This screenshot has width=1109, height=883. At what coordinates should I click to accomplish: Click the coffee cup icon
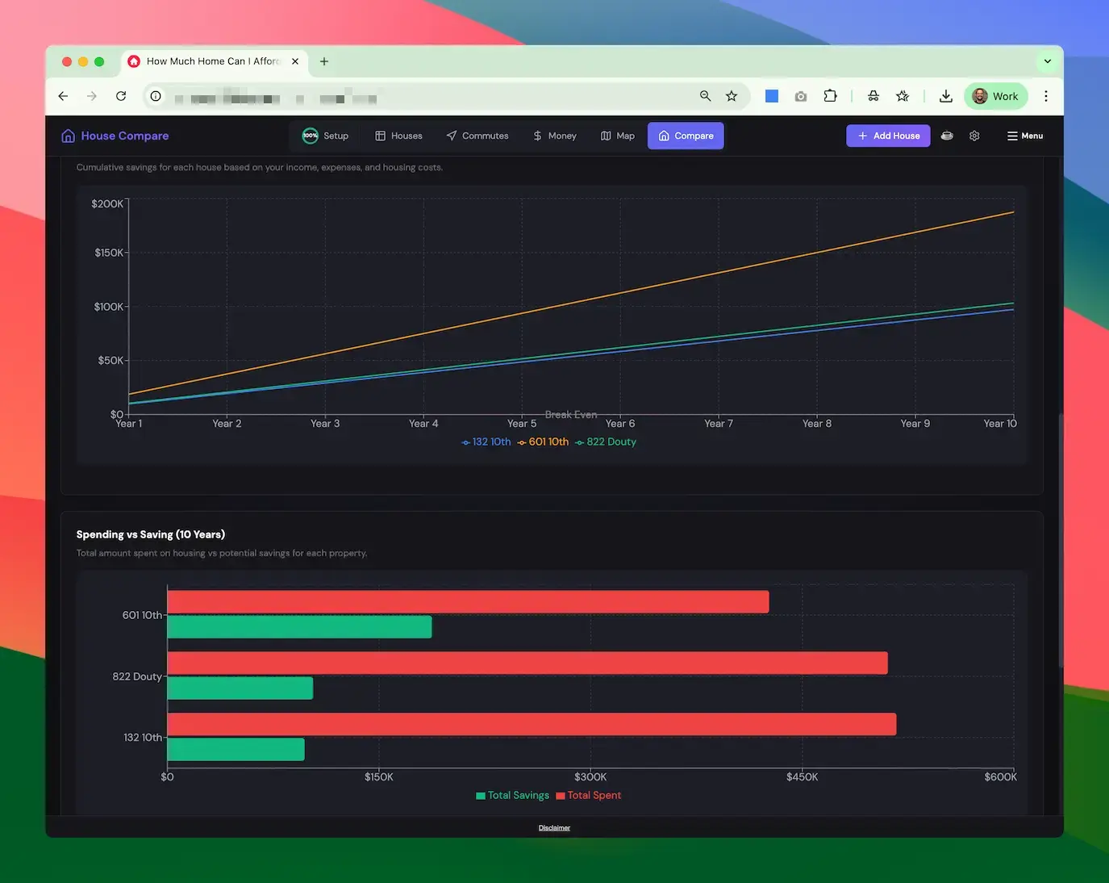(x=947, y=136)
